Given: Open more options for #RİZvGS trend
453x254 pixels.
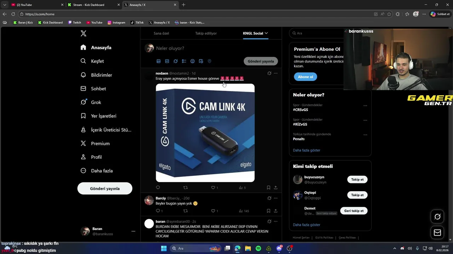Looking at the screenshot, I should [x=365, y=120].
